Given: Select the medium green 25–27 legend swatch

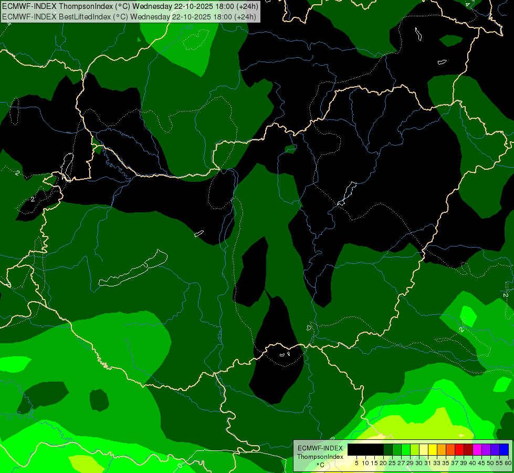Looking at the screenshot, I should (x=397, y=449).
